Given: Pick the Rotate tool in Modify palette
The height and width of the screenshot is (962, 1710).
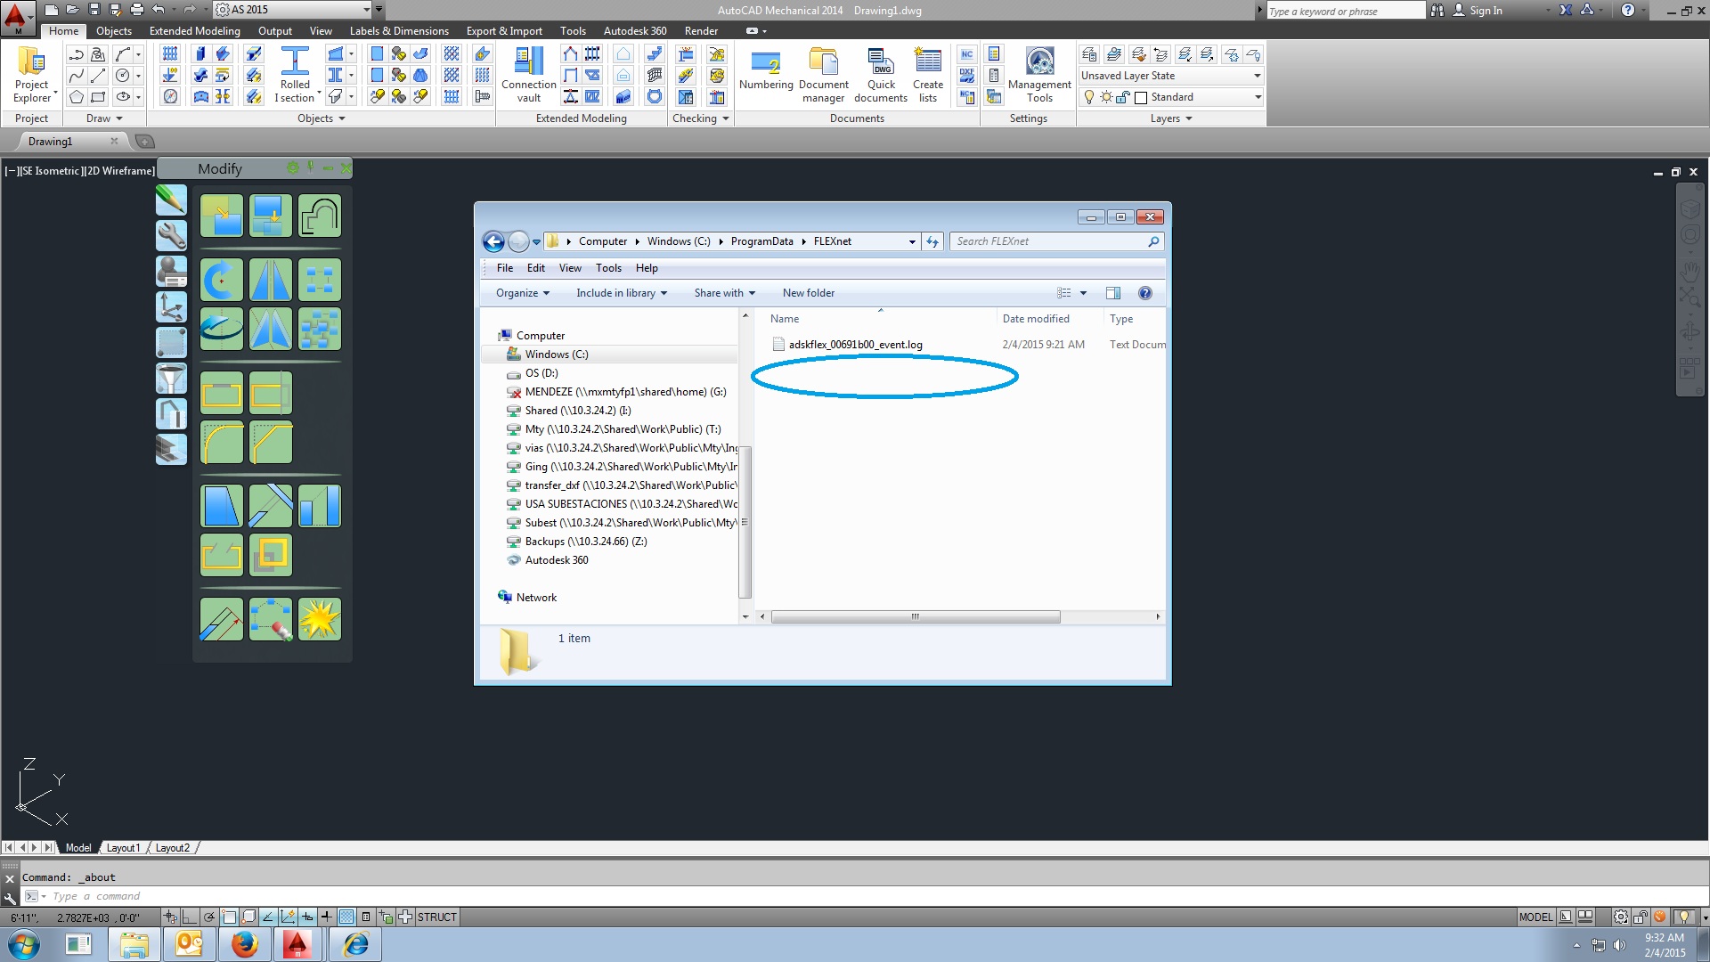Looking at the screenshot, I should [x=222, y=280].
